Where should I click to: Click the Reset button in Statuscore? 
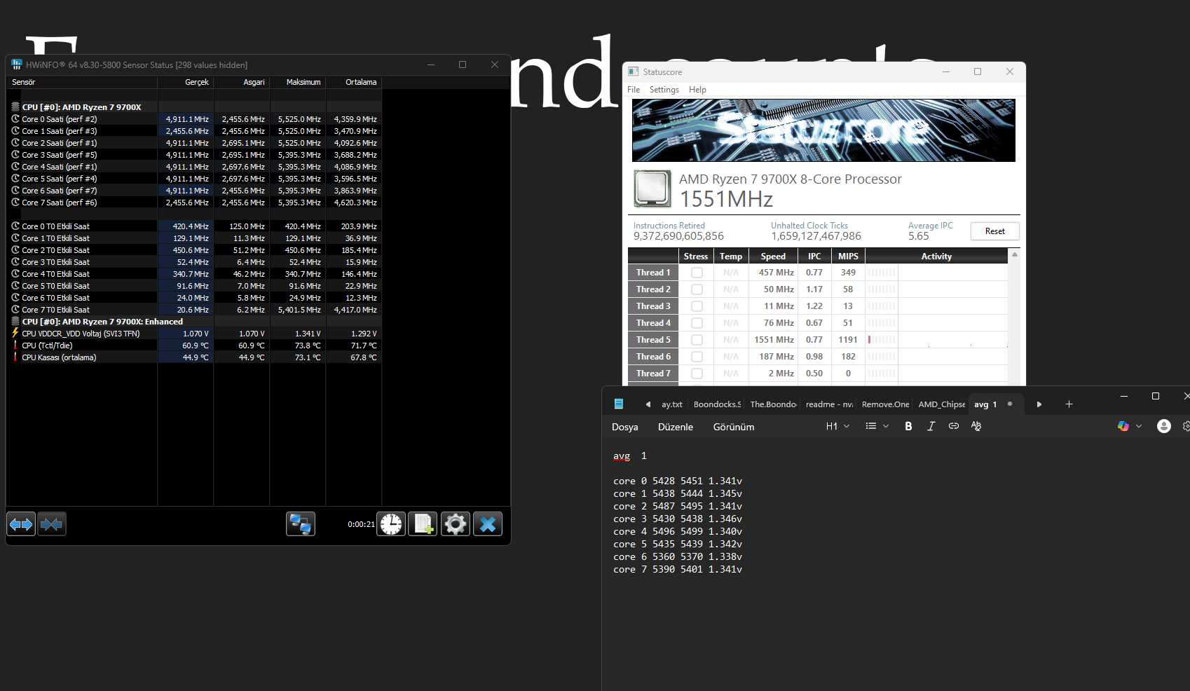(994, 231)
